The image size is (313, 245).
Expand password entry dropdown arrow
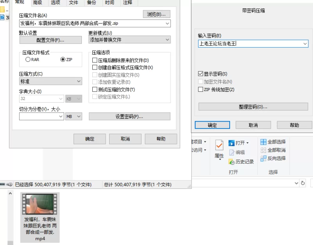[305, 44]
